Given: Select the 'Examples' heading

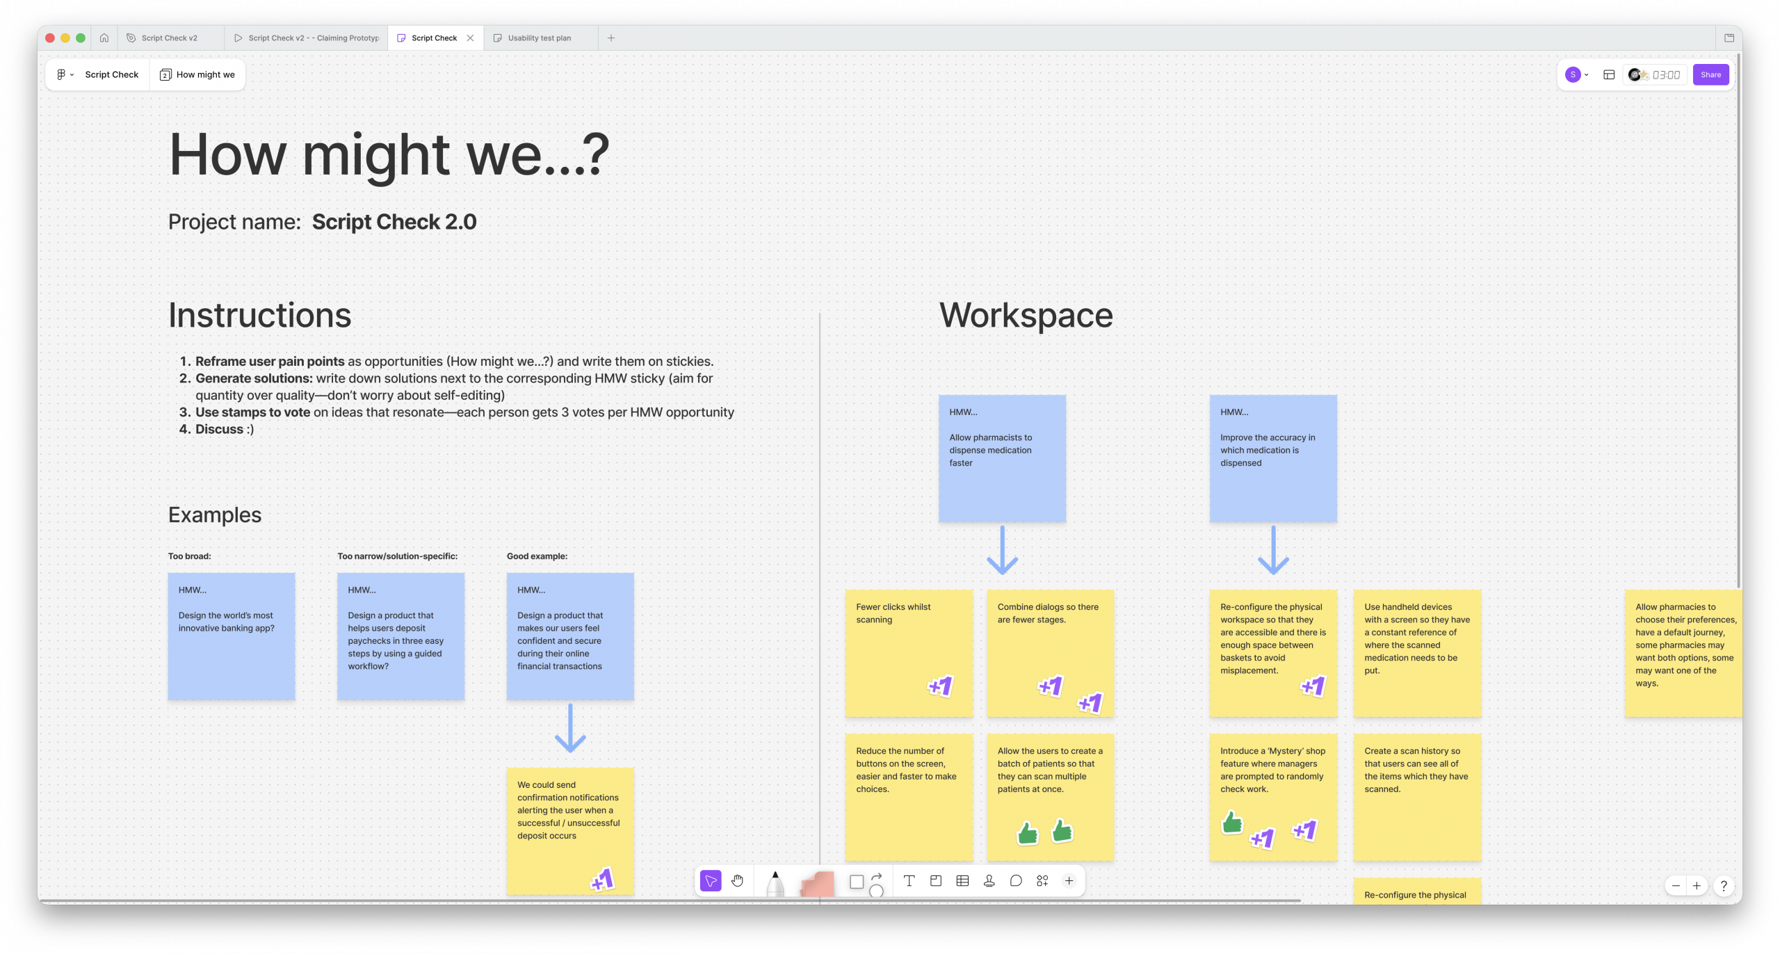Looking at the screenshot, I should click(215, 515).
